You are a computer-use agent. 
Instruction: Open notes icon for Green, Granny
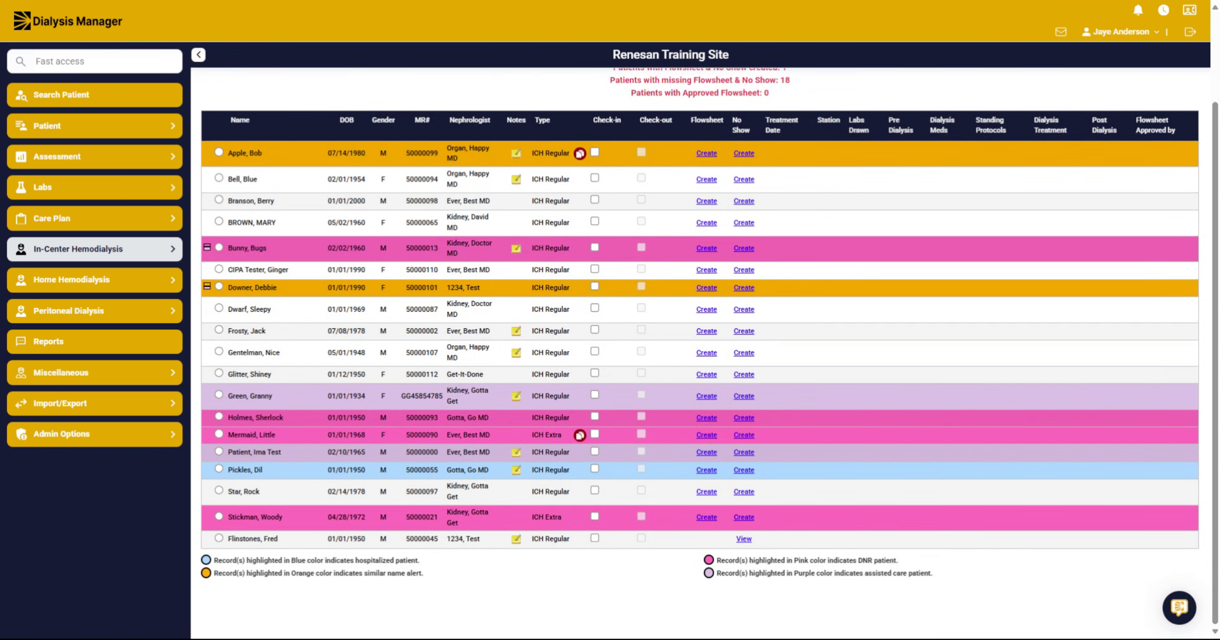pyautogui.click(x=516, y=396)
